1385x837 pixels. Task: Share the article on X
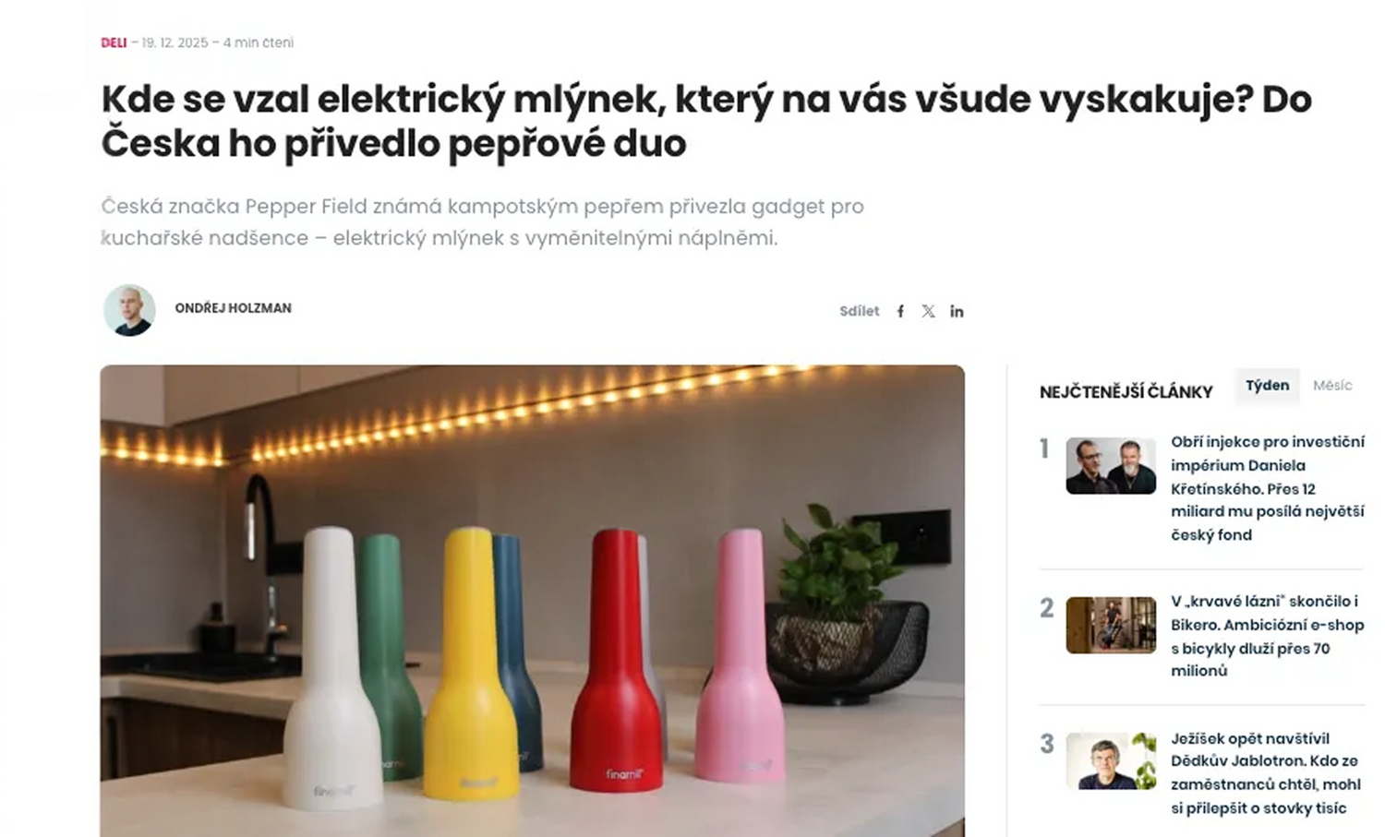point(928,311)
